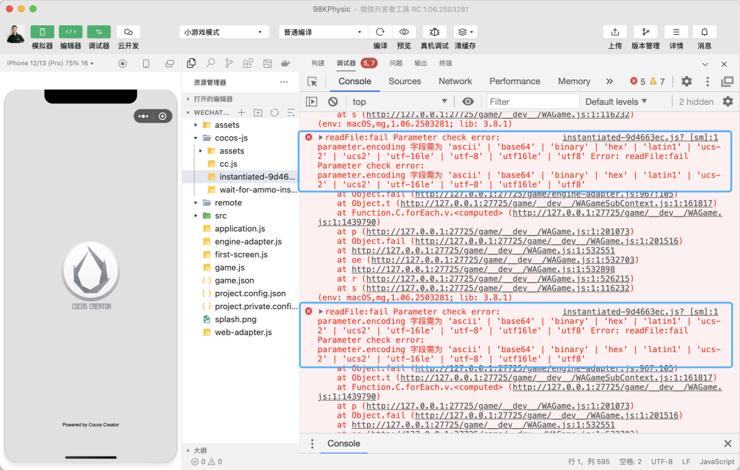Toggle the console sidebar icon
740x470 pixels.
click(x=312, y=101)
